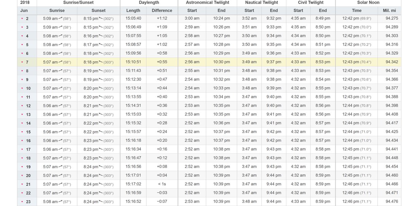Viewport: 408px width, 206px height.
Task: Click sunrise direction arrow in June 7 row
Action: click(60, 62)
